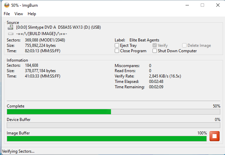Screen dimensions: 225x155
Task: Click the 82:03:13 source time value
Action: pos(43,51)
